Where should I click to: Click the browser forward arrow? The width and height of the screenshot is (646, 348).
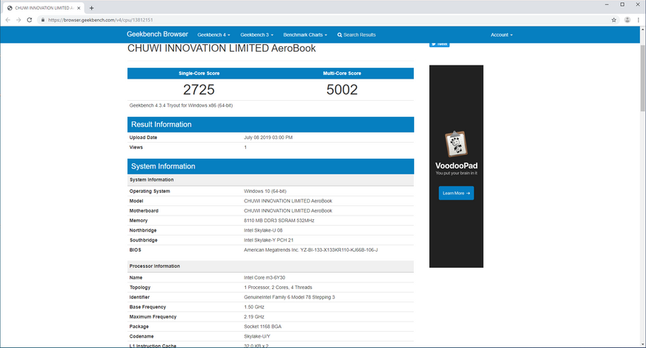18,20
